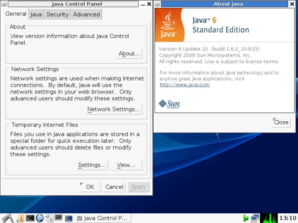Click the green arrow tray icon

[x=246, y=218]
